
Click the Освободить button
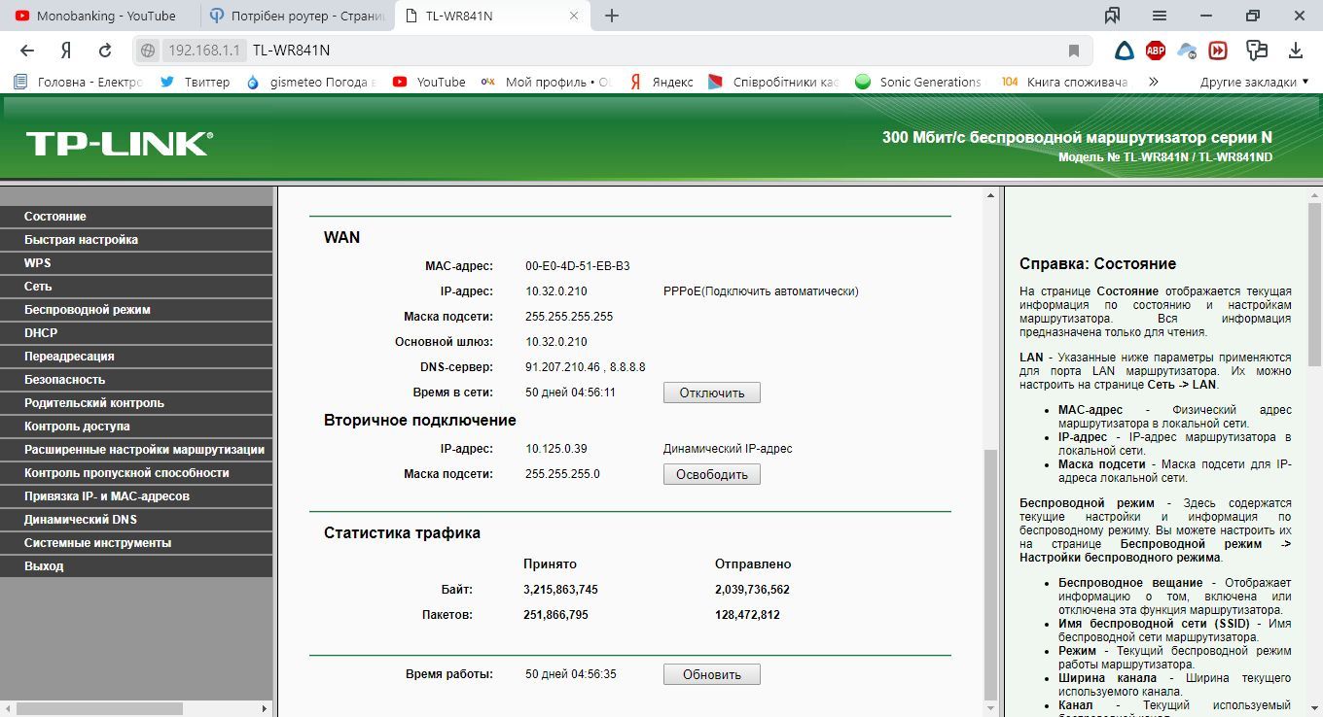(x=711, y=474)
